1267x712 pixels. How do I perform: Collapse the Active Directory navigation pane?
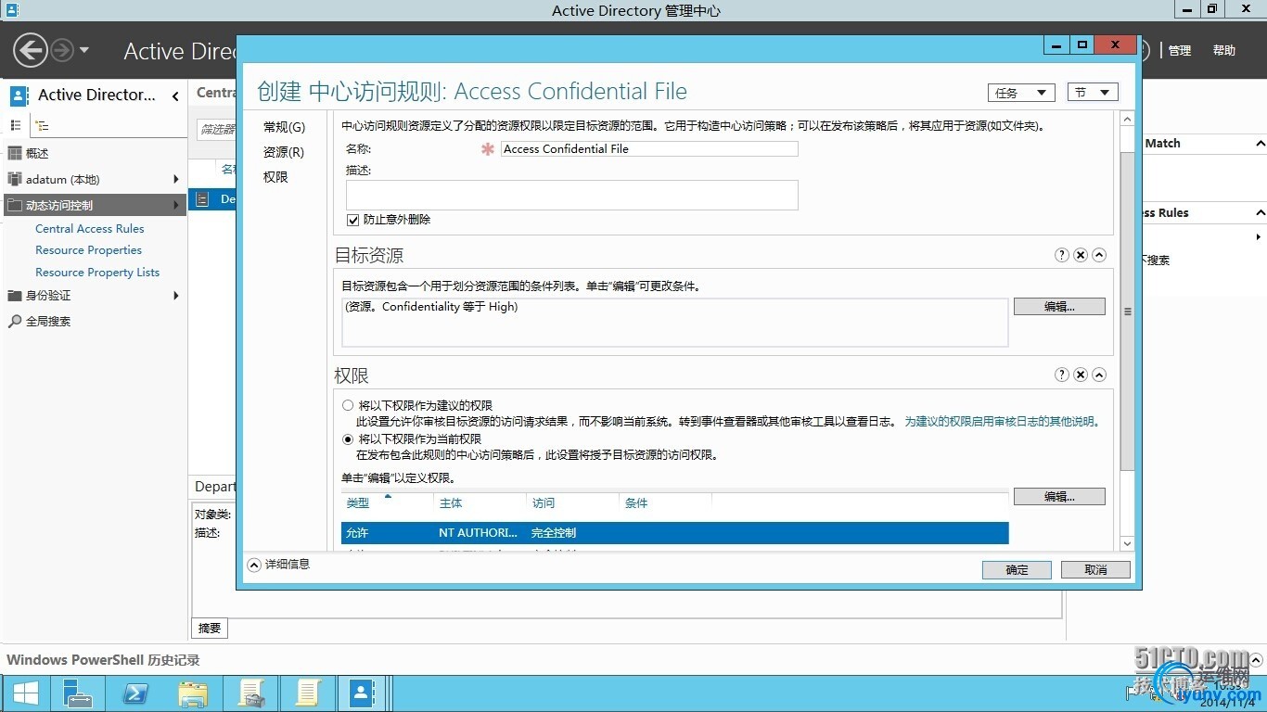[x=175, y=95]
